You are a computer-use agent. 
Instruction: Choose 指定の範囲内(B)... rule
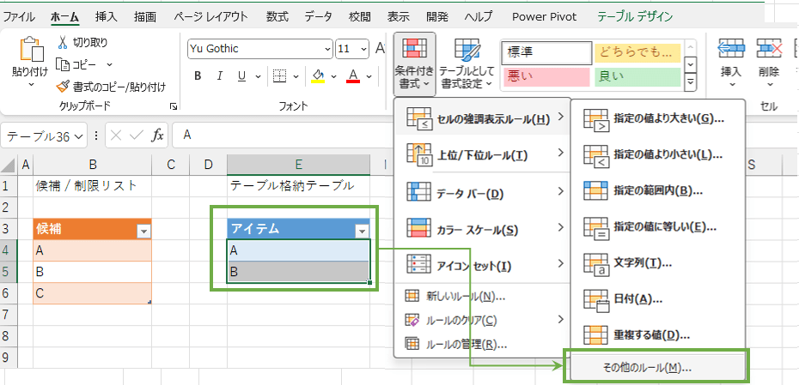click(x=658, y=190)
